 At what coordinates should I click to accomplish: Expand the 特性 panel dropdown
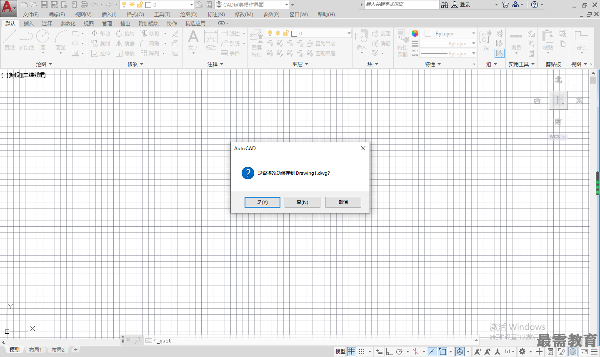pyautogui.click(x=432, y=64)
